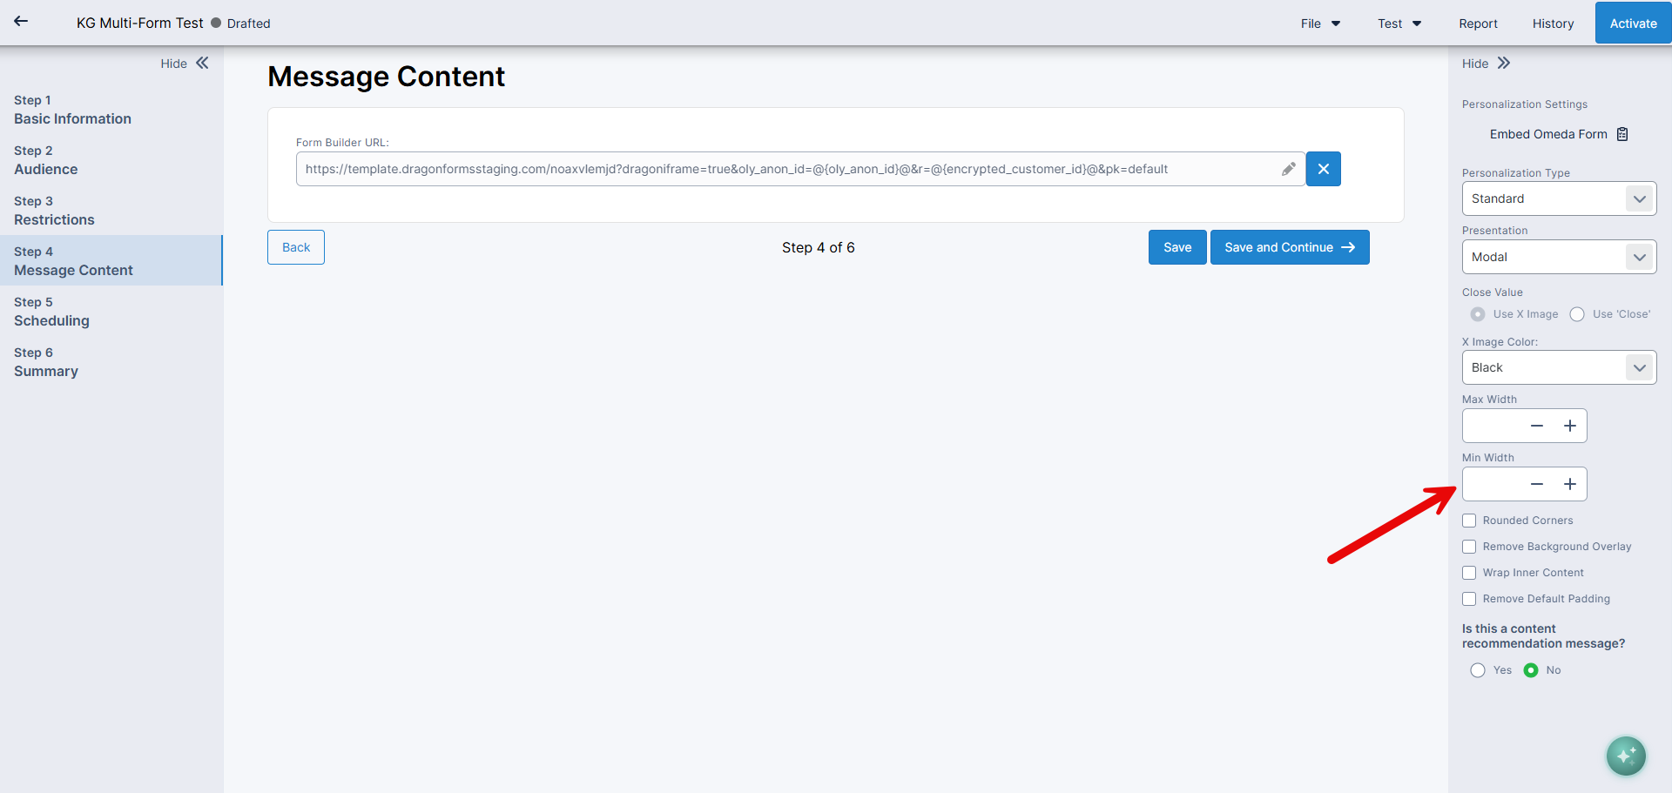Collapse left sidebar with double chevron icon
This screenshot has width=1672, height=793.
(203, 63)
